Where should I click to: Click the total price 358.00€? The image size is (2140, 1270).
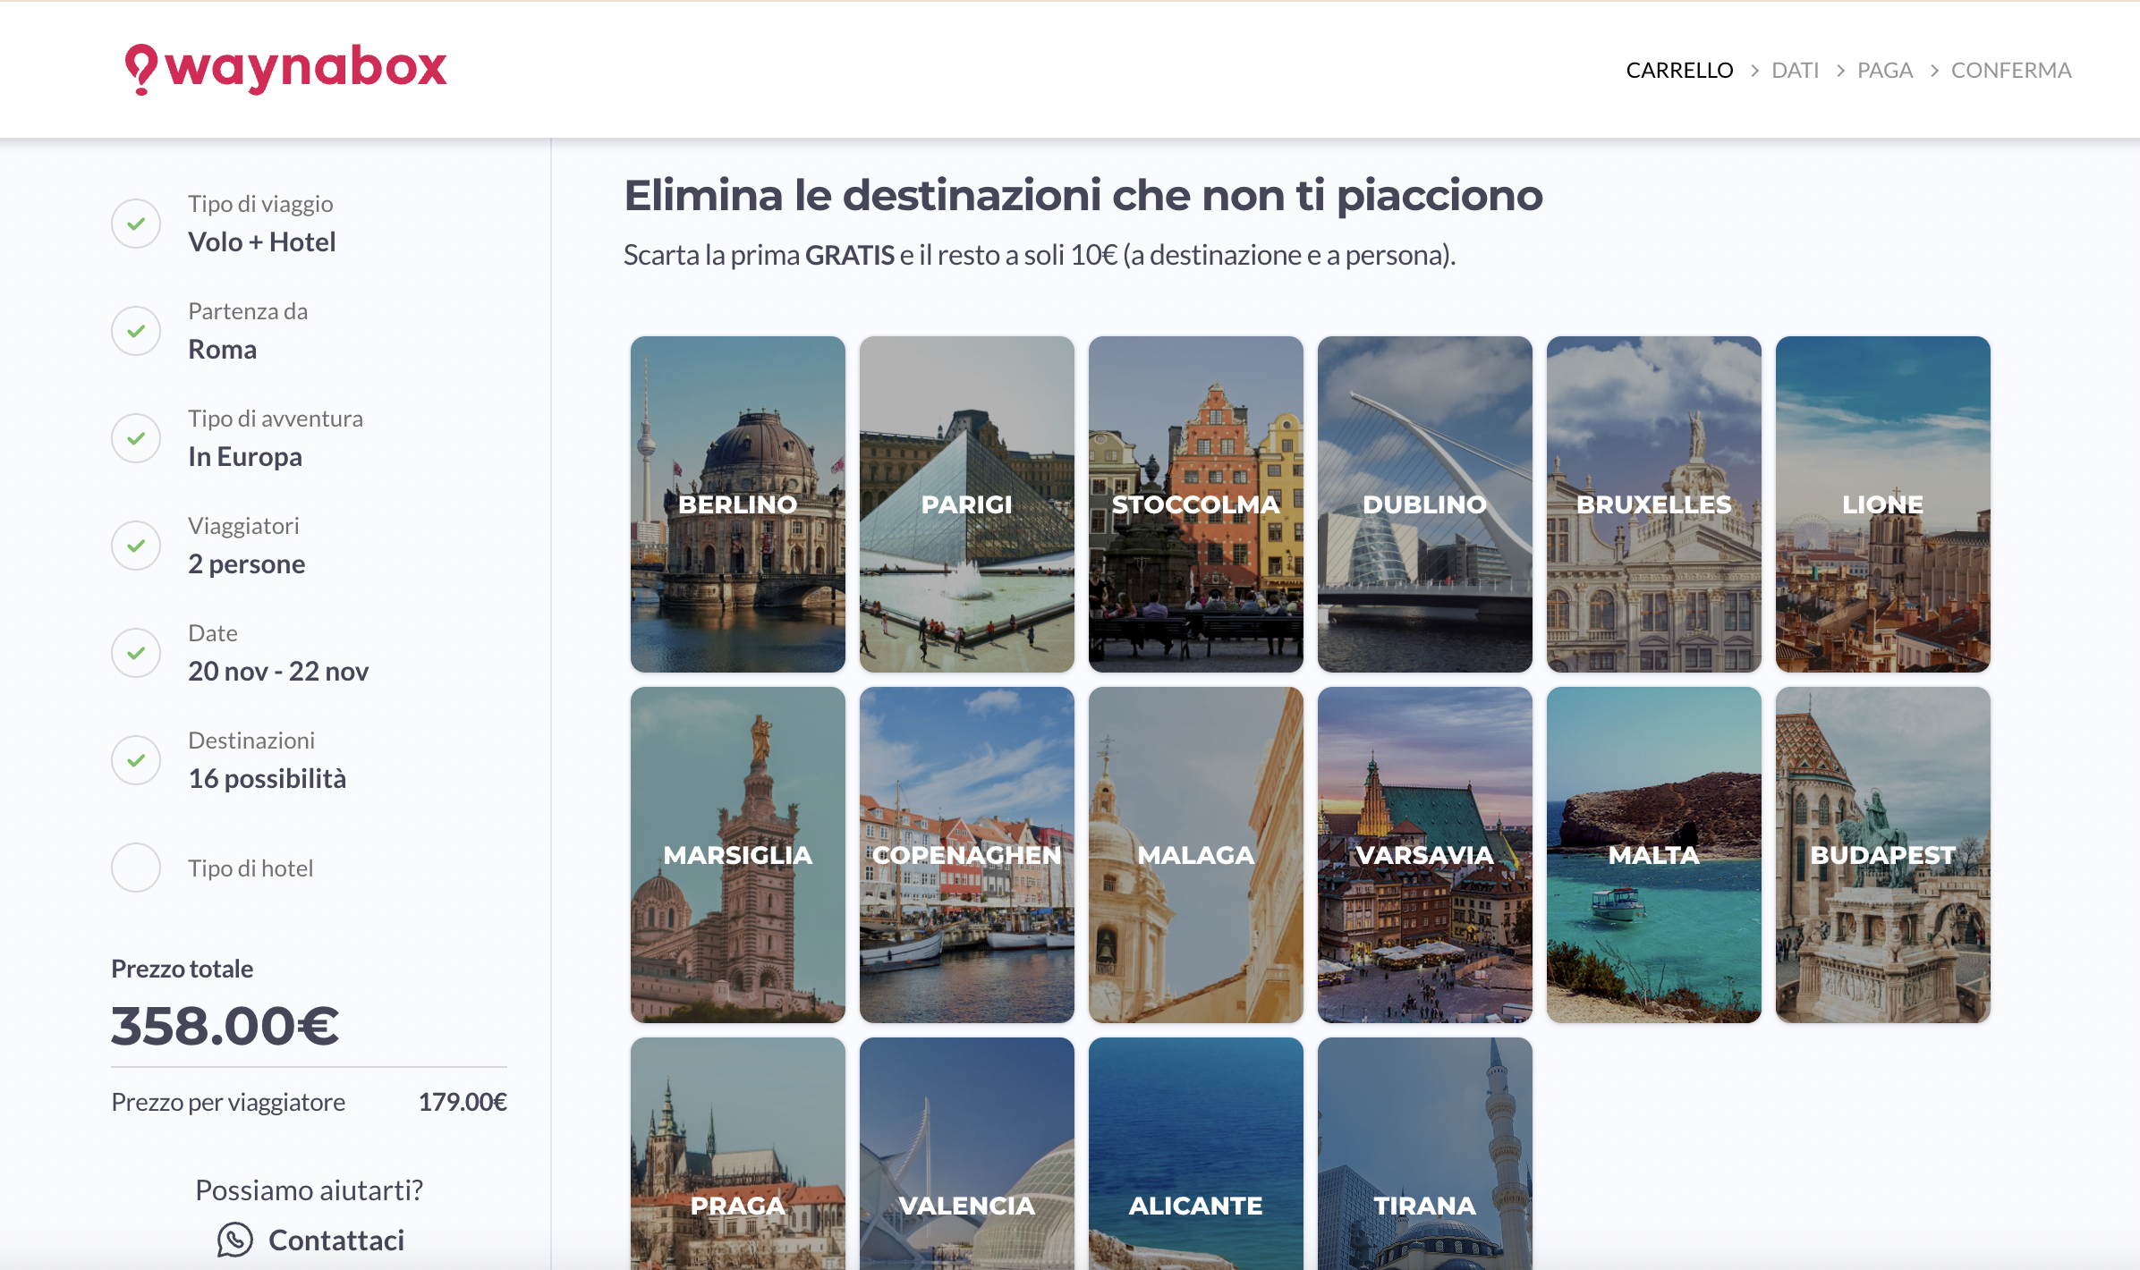coord(225,1025)
